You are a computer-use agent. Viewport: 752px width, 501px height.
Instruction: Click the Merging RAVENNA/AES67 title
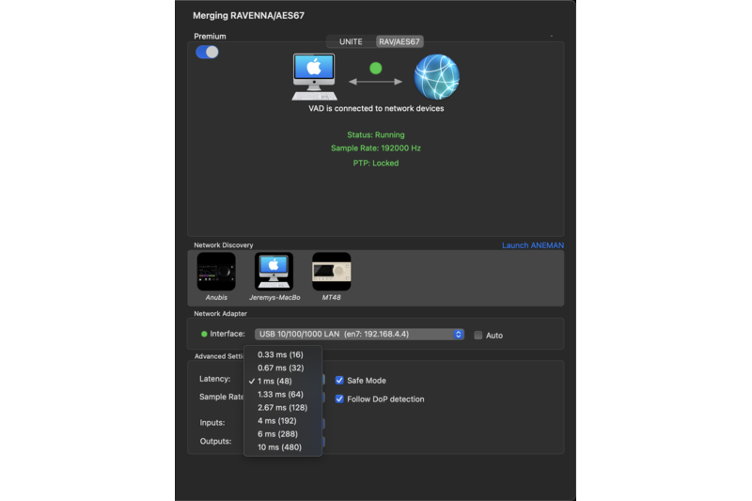click(248, 15)
